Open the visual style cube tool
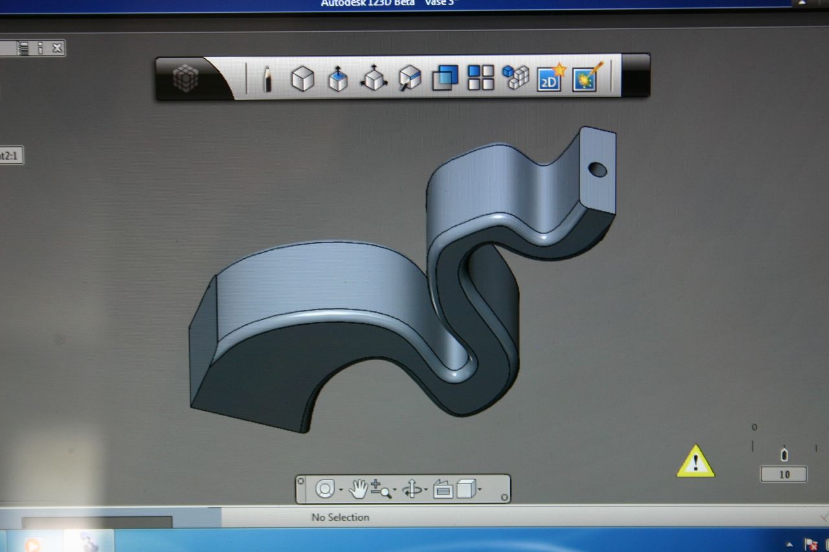Viewport: 829px width, 552px height. coord(466,489)
